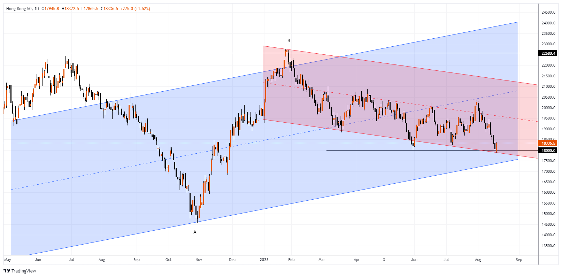Screen dimensions: 562x277
Task: Select the 22580.4 horizontal line price label
Action: pos(548,53)
